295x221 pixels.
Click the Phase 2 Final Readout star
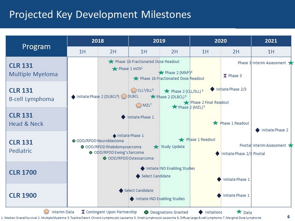(x=186, y=103)
